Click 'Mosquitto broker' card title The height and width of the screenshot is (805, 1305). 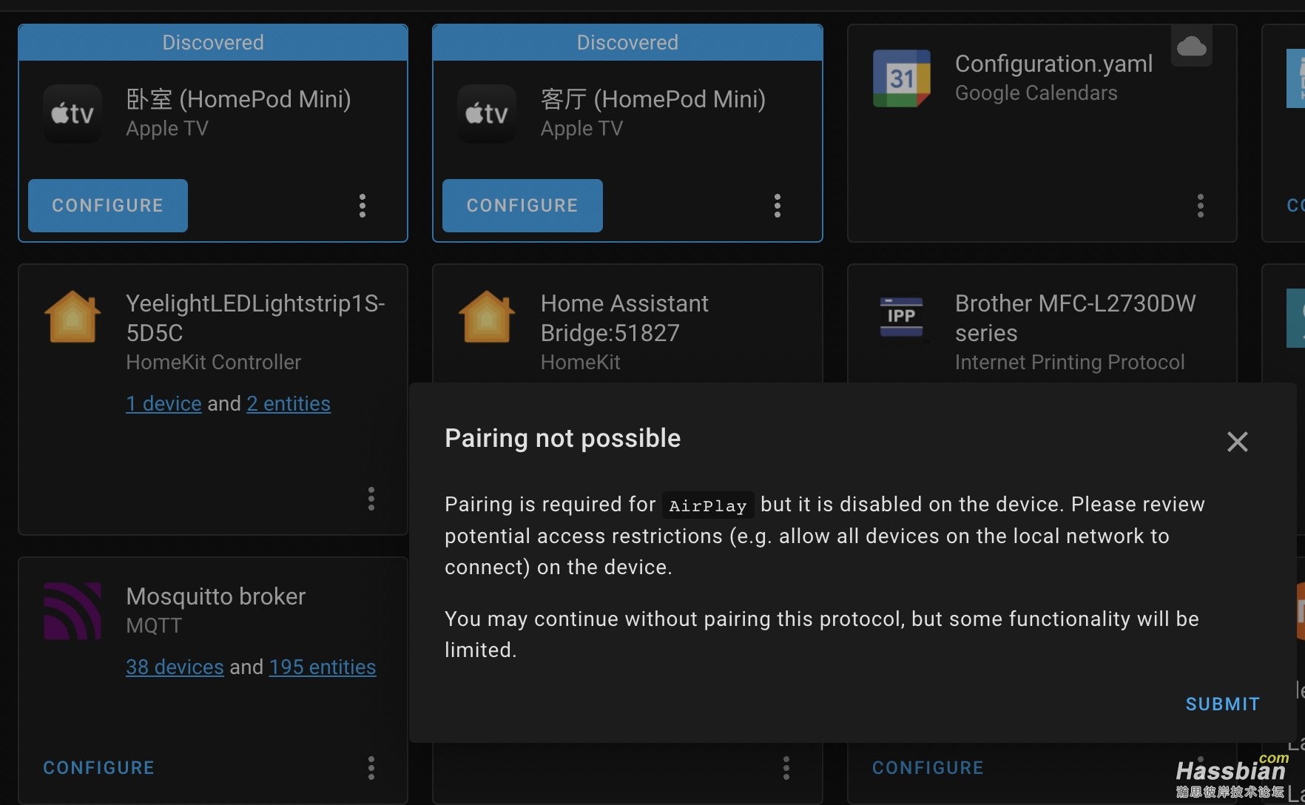(215, 596)
